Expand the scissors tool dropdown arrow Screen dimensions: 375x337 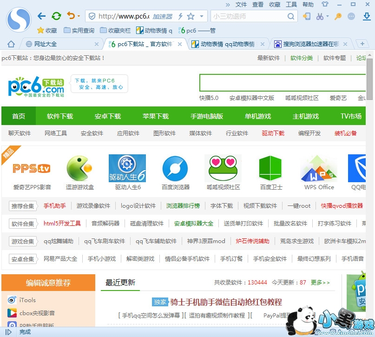pos(328,16)
